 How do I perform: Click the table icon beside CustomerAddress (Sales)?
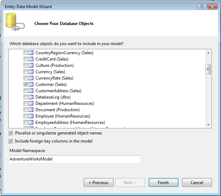31,91
